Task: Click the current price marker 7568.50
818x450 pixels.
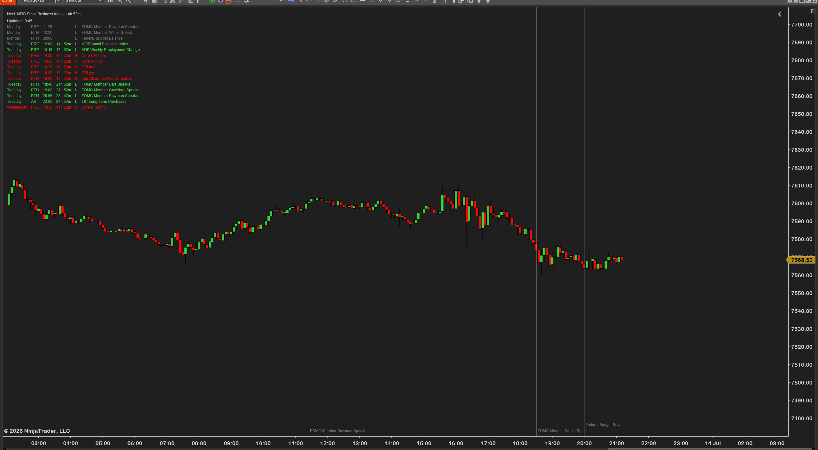Action: pos(801,260)
